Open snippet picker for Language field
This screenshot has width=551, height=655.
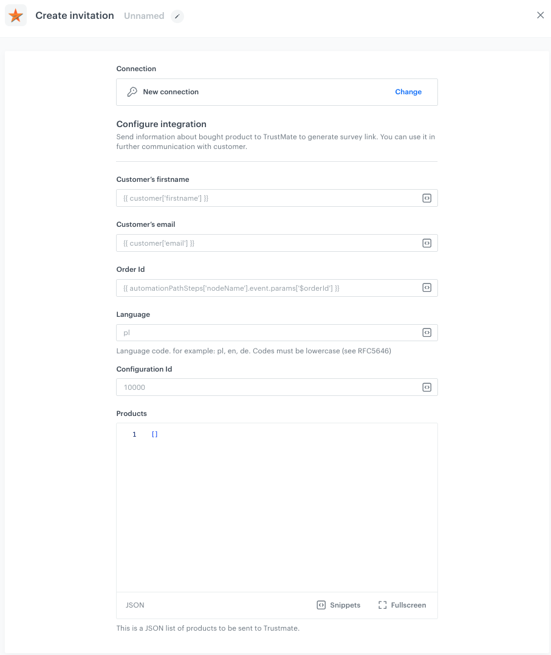point(426,333)
